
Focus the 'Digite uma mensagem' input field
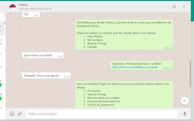(x=102, y=114)
